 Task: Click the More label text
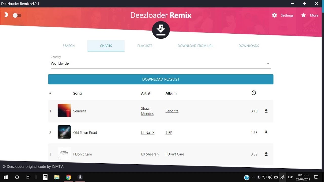(x=314, y=15)
